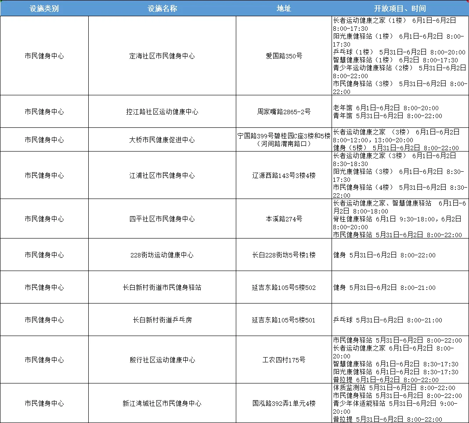The image size is (469, 423).
Task: Click the 新江湾城社区市民健身中心 name cell
Action: tap(162, 403)
